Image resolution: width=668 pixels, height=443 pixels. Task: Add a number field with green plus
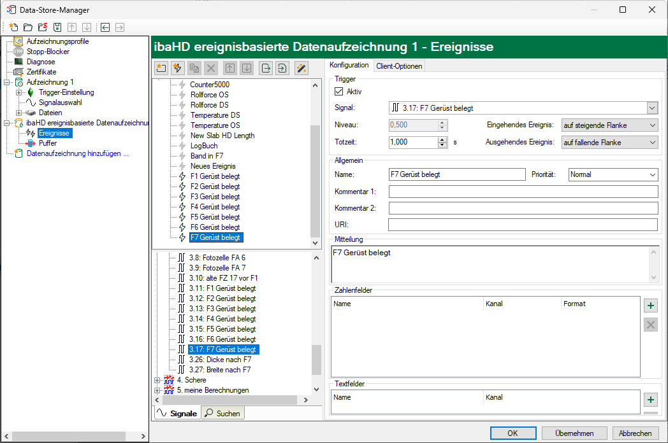click(650, 306)
